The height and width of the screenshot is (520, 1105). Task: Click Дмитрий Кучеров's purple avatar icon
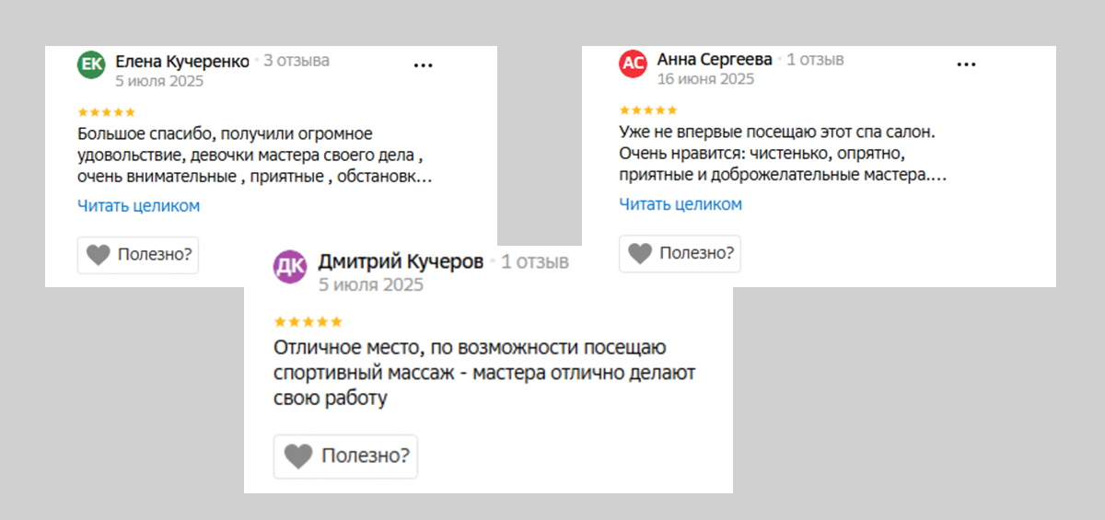click(x=290, y=266)
